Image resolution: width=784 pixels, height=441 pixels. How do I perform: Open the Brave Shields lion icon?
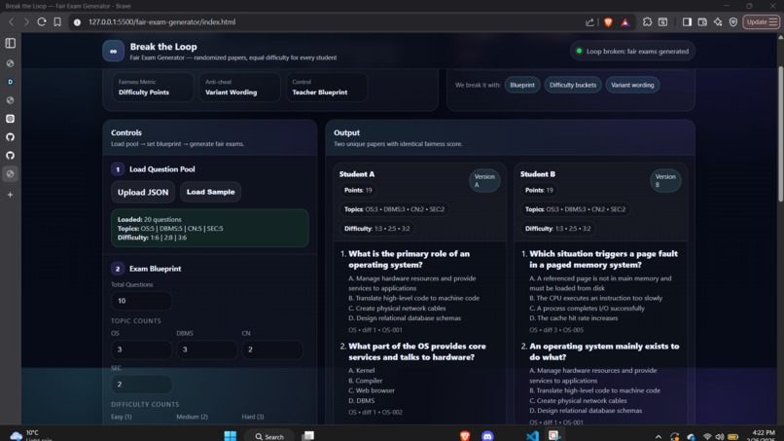pos(608,22)
